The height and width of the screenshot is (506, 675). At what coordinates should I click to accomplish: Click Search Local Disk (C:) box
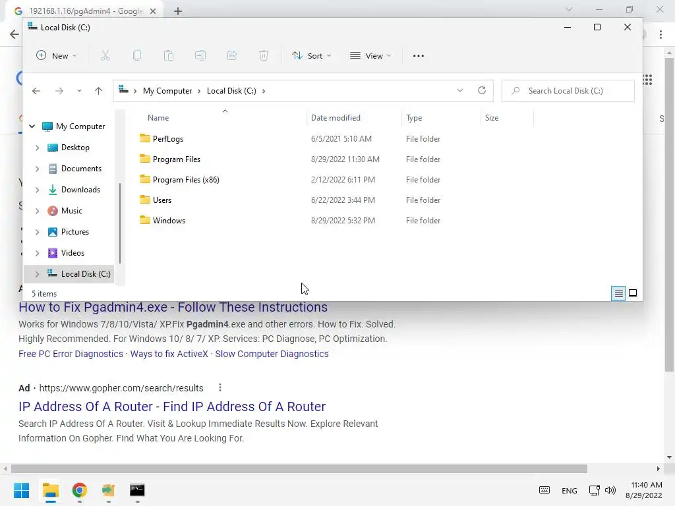[x=568, y=91]
